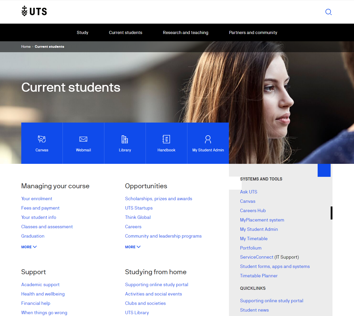Open Activities and social events link

[153, 294]
